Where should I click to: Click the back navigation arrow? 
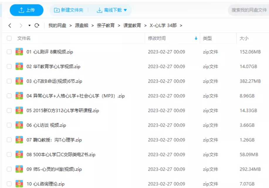pos(10,26)
